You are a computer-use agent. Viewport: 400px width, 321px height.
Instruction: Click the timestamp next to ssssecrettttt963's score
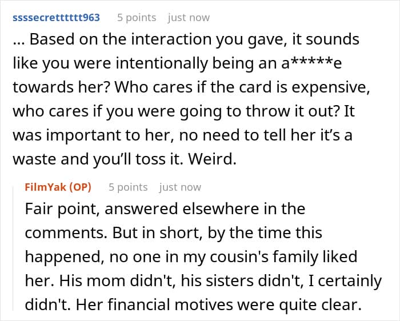[187, 18]
